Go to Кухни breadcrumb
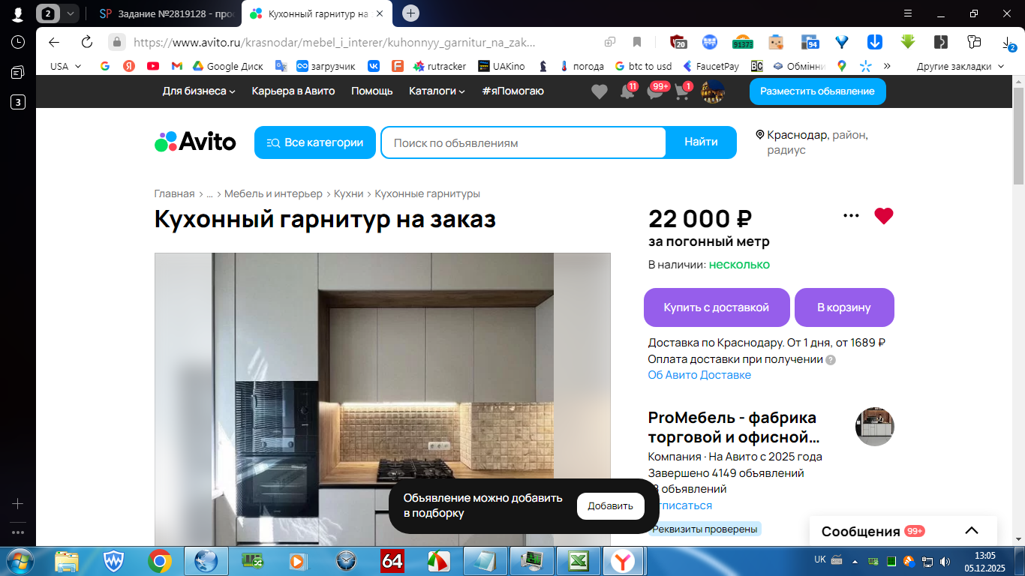The image size is (1025, 576). [x=348, y=193]
